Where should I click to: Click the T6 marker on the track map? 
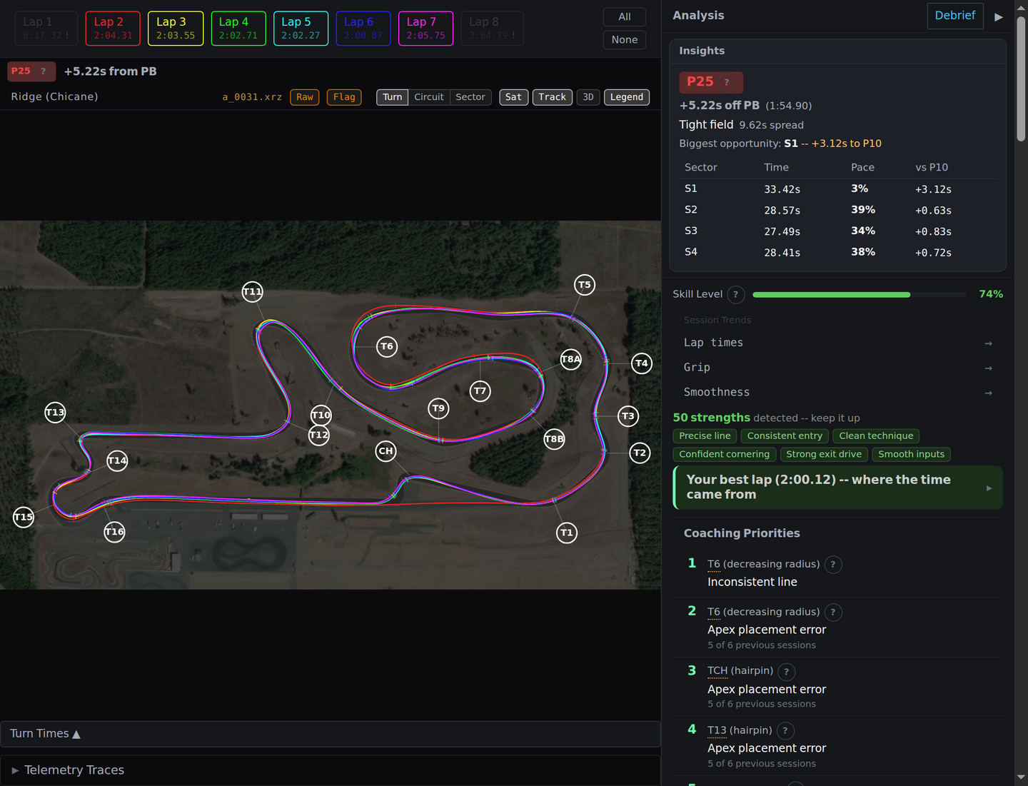(x=387, y=346)
